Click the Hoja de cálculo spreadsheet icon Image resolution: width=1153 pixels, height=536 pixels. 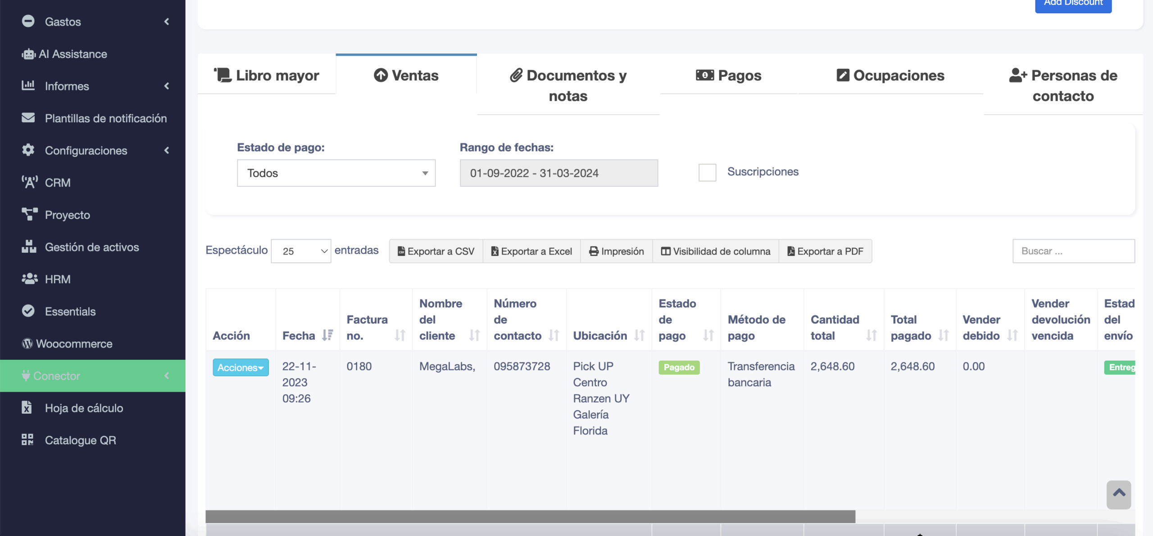tap(27, 407)
